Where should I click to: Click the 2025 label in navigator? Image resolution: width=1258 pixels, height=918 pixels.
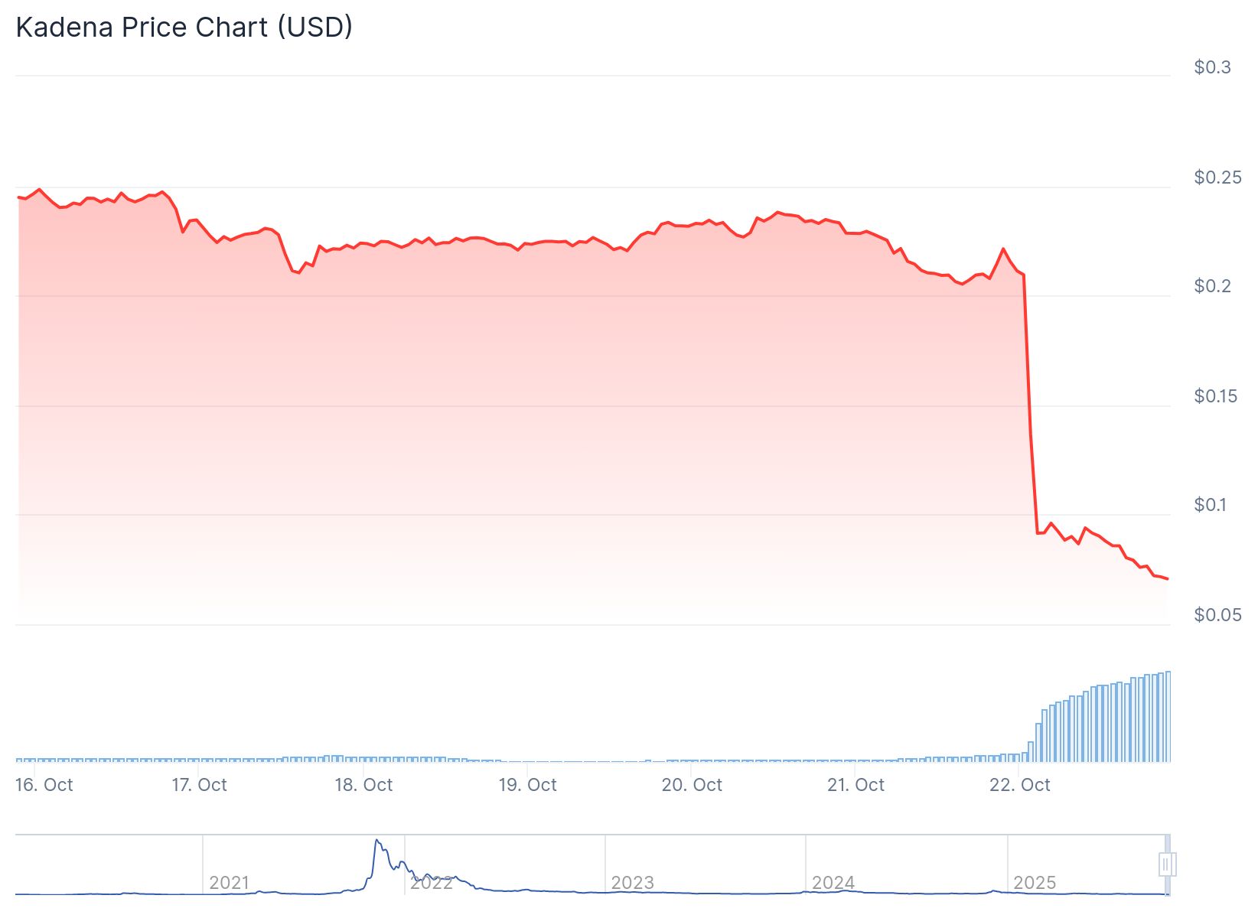point(1035,883)
